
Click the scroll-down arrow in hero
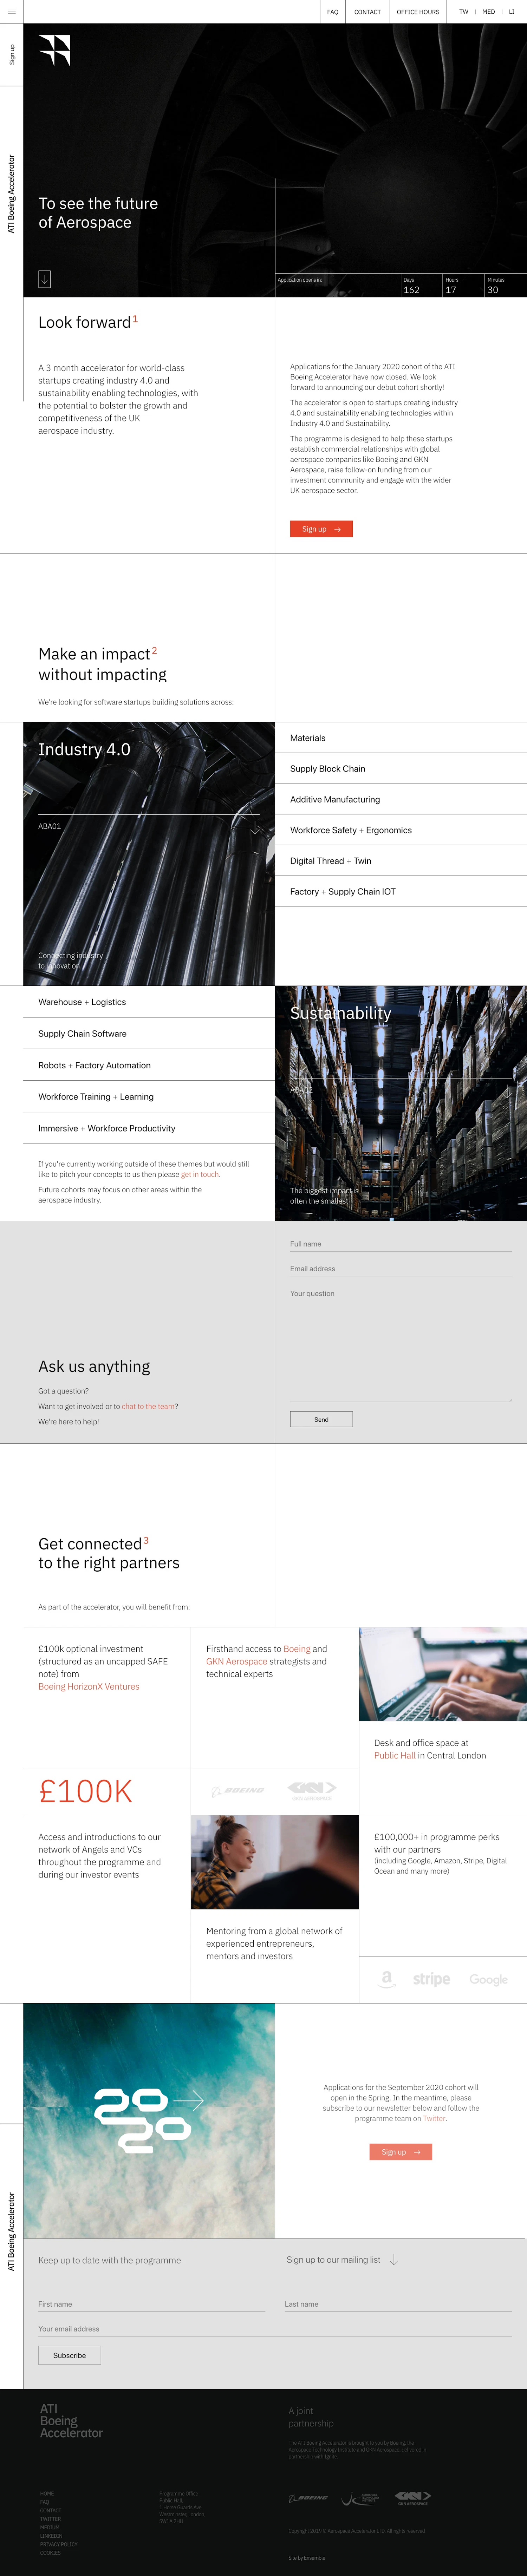[44, 279]
